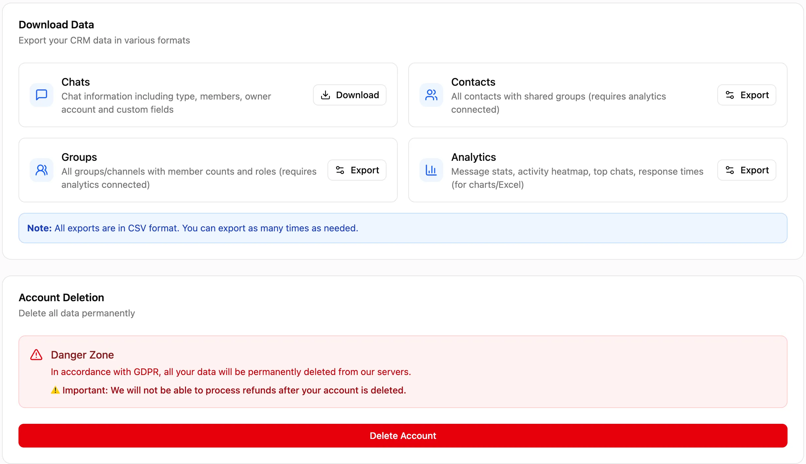Click the GDPR permanent deletion warning text
Image resolution: width=806 pixels, height=464 pixels.
point(231,372)
